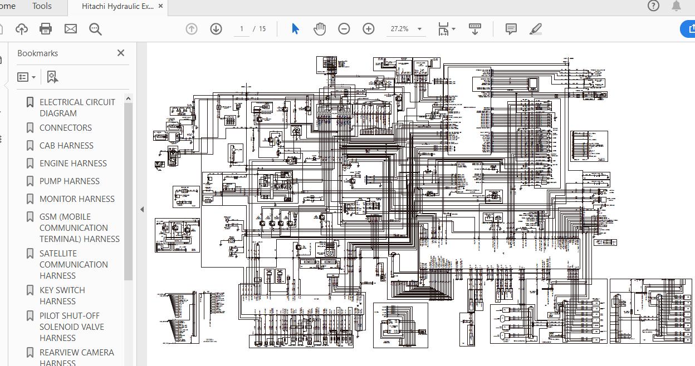
Task: Close the Bookmarks pane with the X
Action: click(120, 53)
